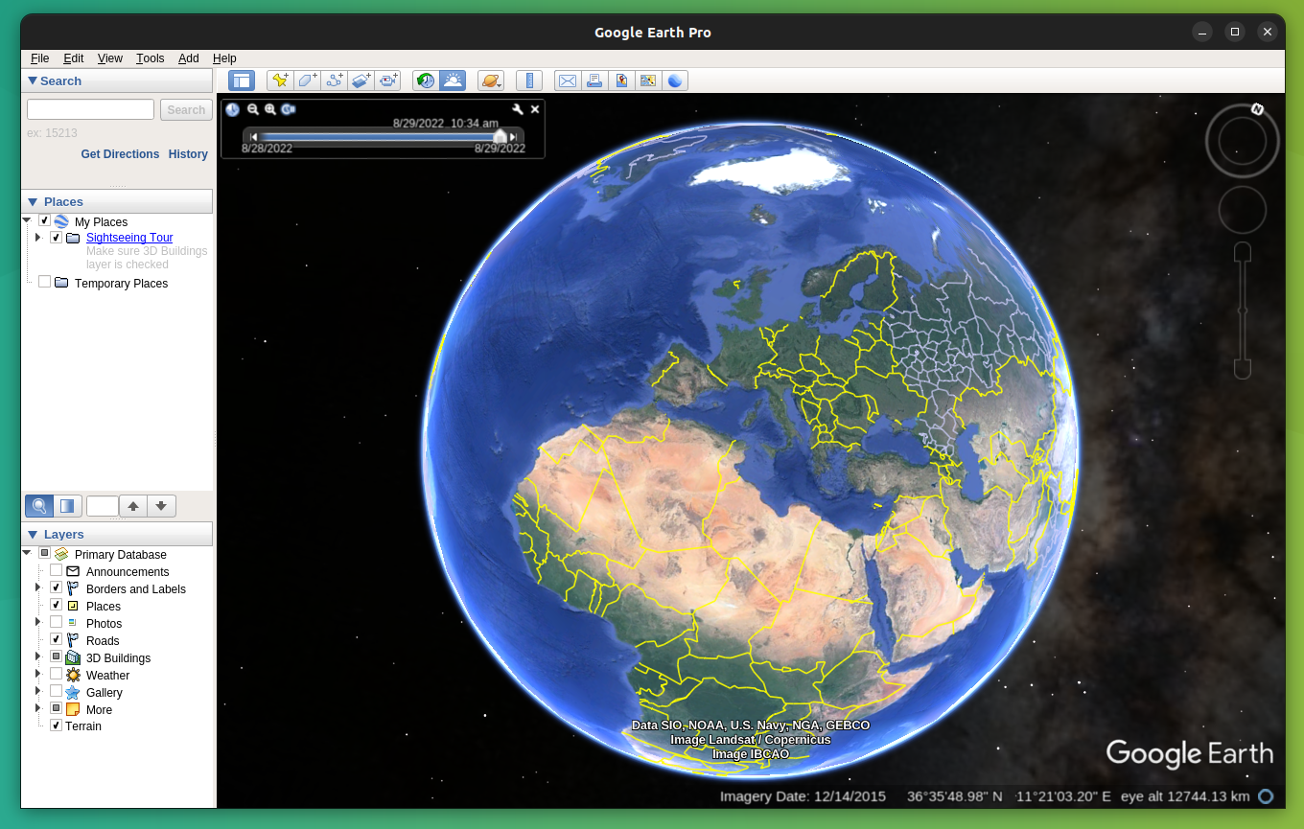
Task: Collapse the Layers panel header
Action: (x=117, y=534)
